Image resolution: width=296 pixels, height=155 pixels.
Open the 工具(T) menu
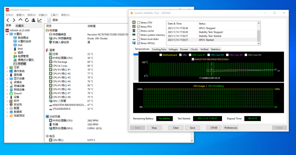pos(54,15)
